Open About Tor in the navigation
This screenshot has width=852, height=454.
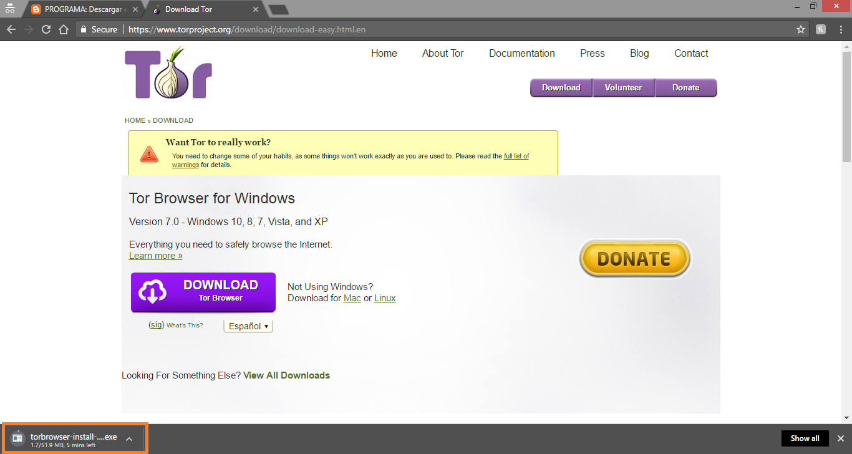[443, 54]
